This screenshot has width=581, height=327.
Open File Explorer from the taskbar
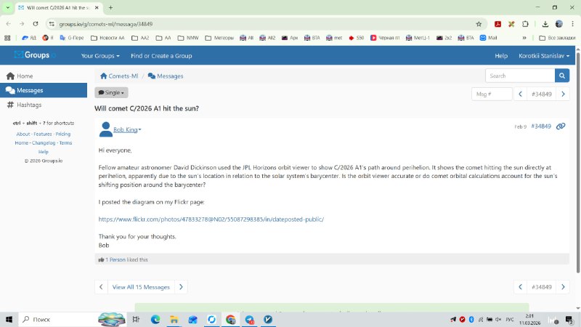point(174,319)
